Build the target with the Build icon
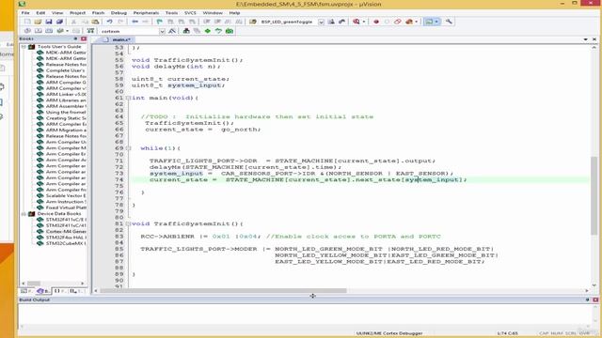The height and width of the screenshot is (338, 602). coord(38,31)
